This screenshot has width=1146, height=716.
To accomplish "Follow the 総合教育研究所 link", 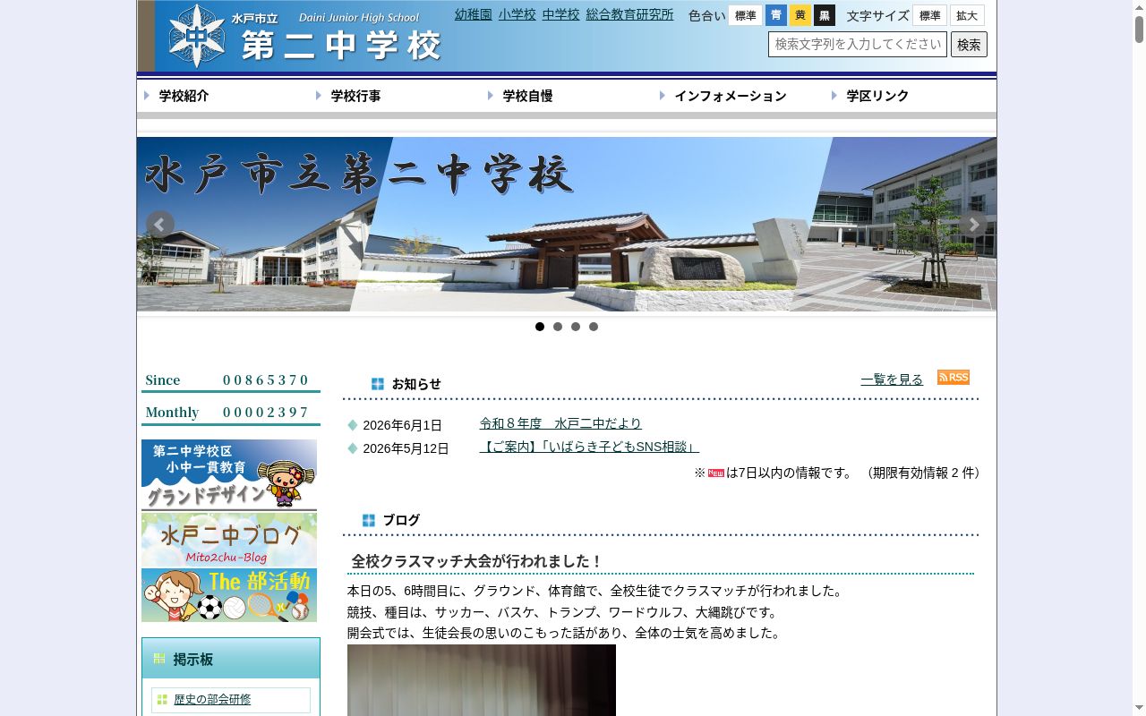I will click(x=630, y=14).
